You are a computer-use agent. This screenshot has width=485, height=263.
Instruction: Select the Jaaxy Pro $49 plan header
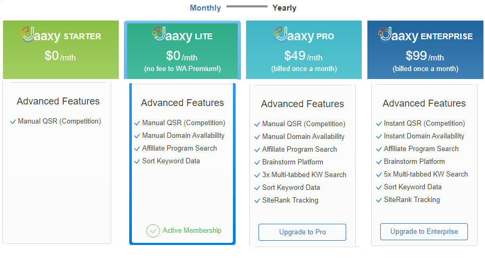coord(304,50)
